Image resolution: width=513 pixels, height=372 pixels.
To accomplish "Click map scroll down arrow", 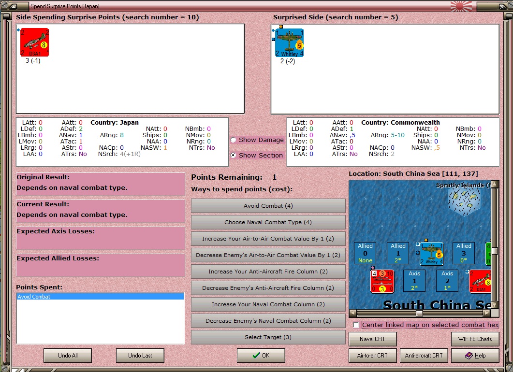I will pyautogui.click(x=495, y=305).
